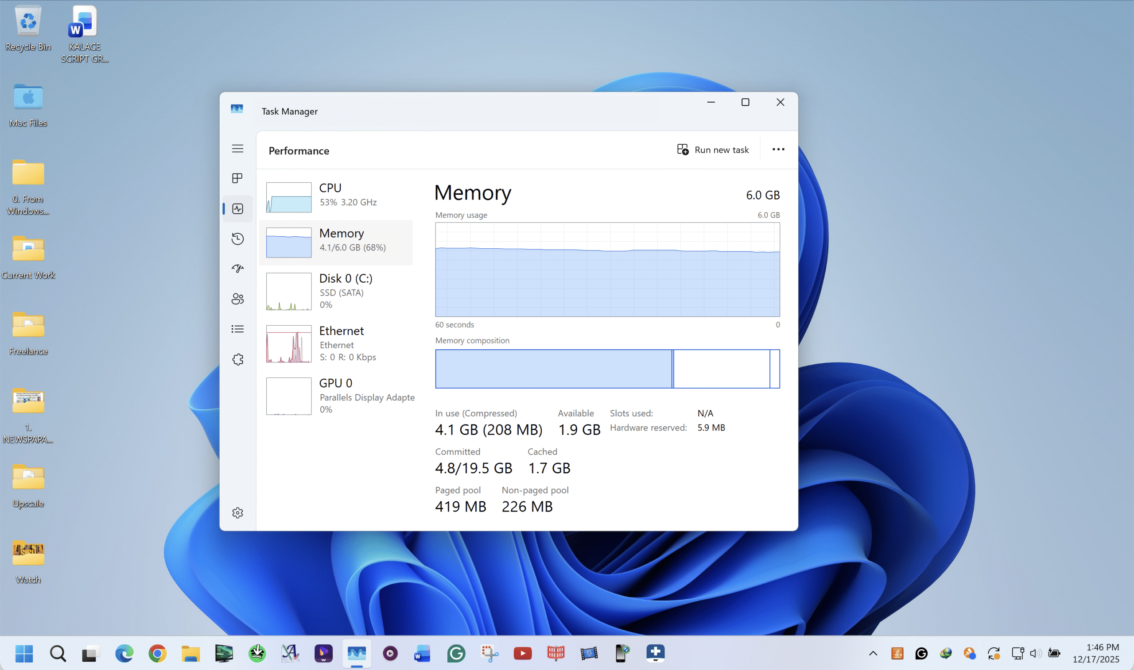Select the KALACE SCRIPT Word document on desktop
The height and width of the screenshot is (670, 1134).
click(x=85, y=34)
